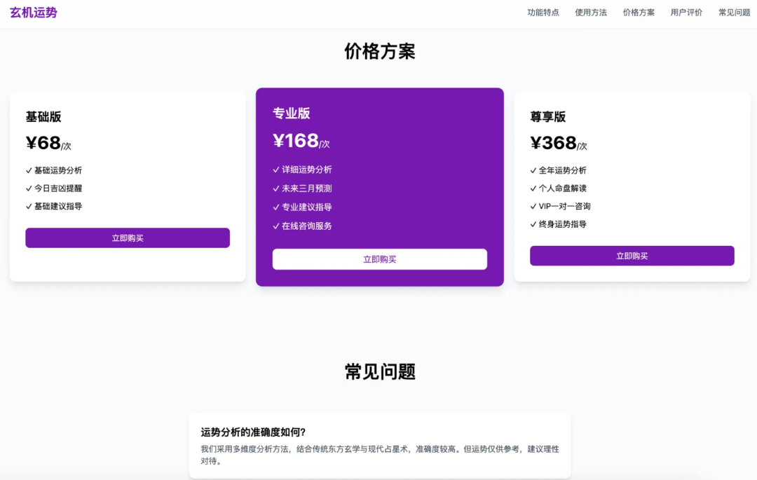Screen dimensions: 757x480
Task: Go to 使用方法 in navigation
Action: (x=591, y=13)
